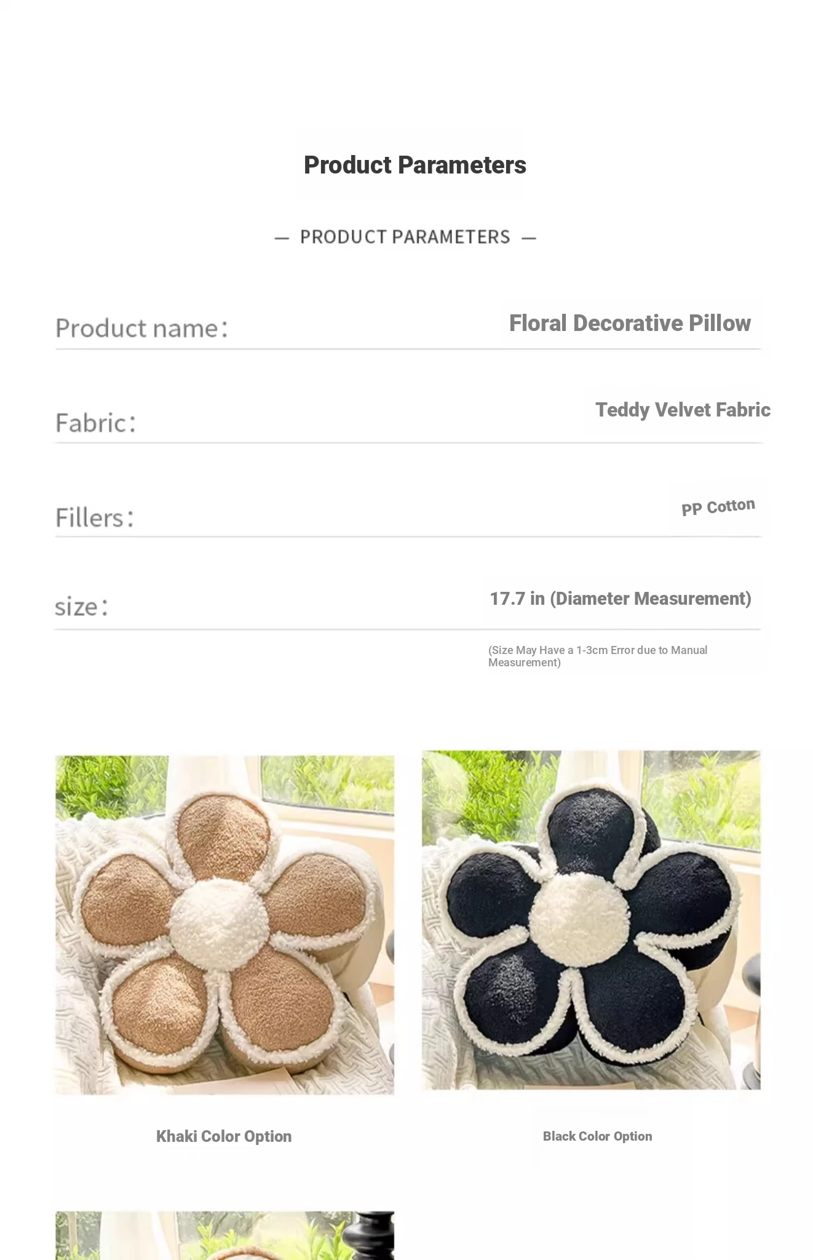Viewport: 813px width, 1260px height.
Task: Click the bold Product Parameters heading
Action: coord(415,165)
